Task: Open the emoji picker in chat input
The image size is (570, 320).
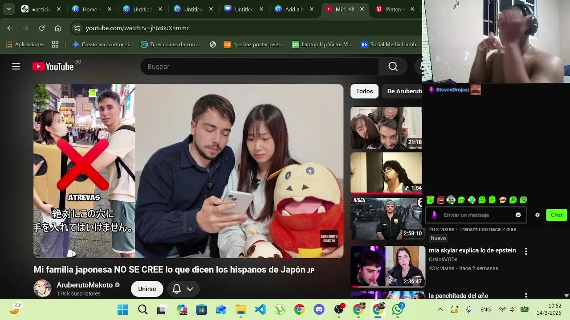Action: click(x=518, y=215)
